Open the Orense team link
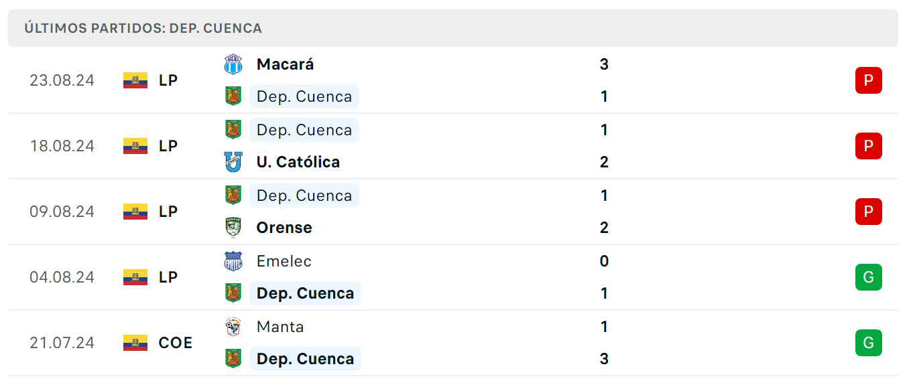 click(284, 228)
